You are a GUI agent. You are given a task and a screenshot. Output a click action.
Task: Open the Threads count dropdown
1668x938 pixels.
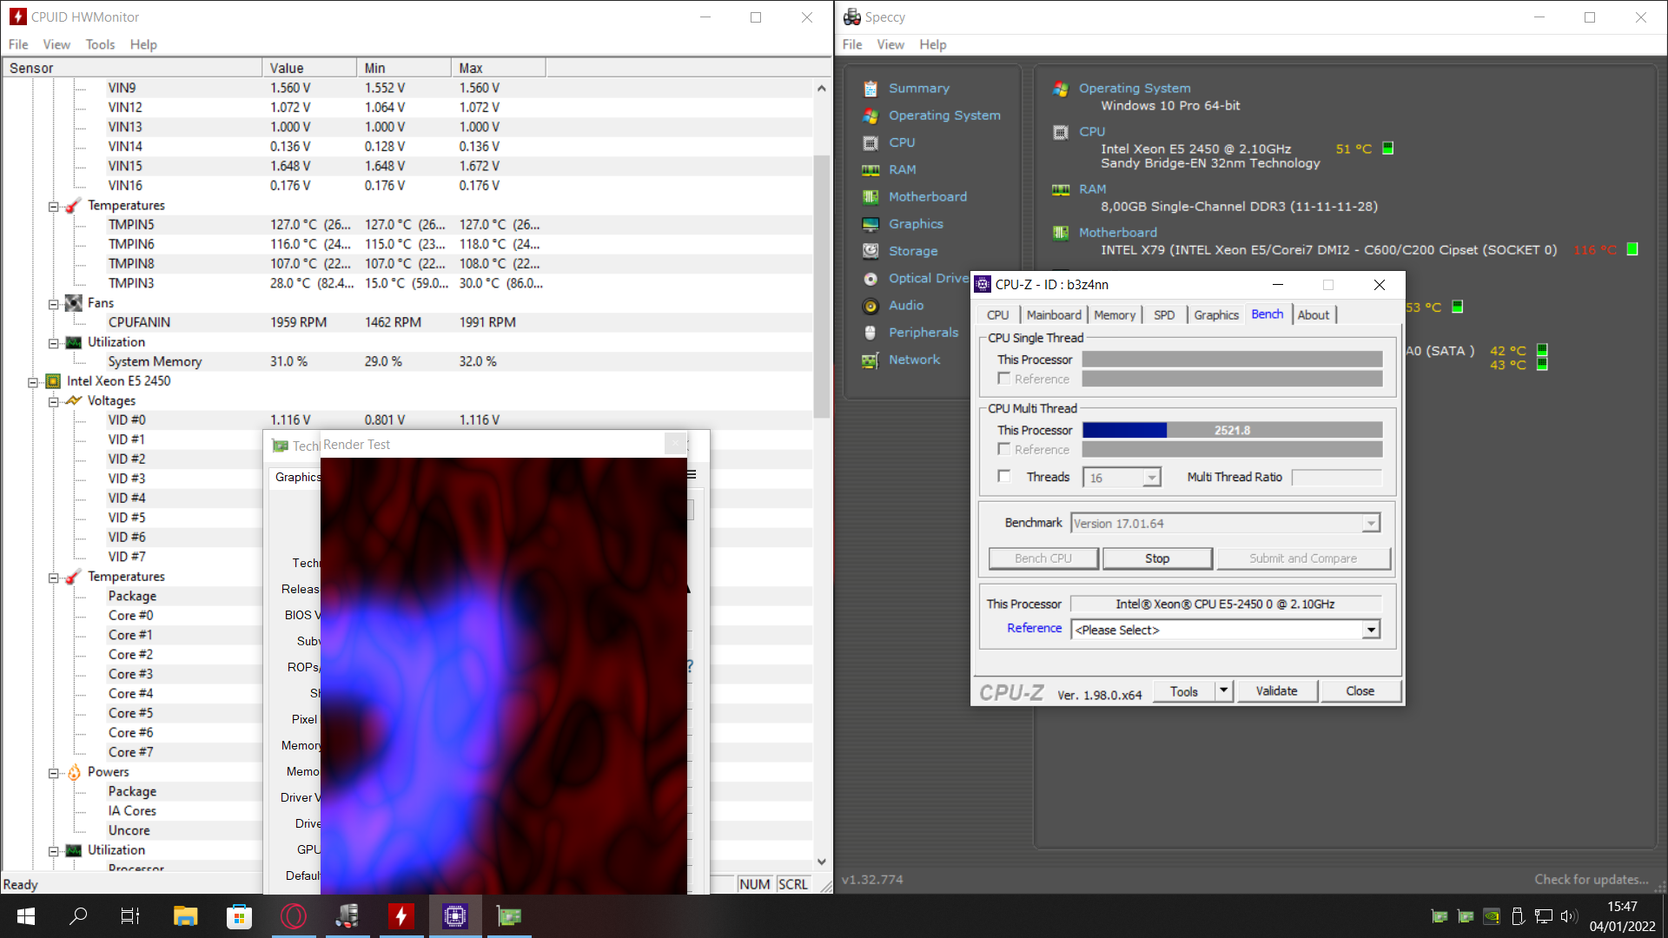pyautogui.click(x=1151, y=478)
